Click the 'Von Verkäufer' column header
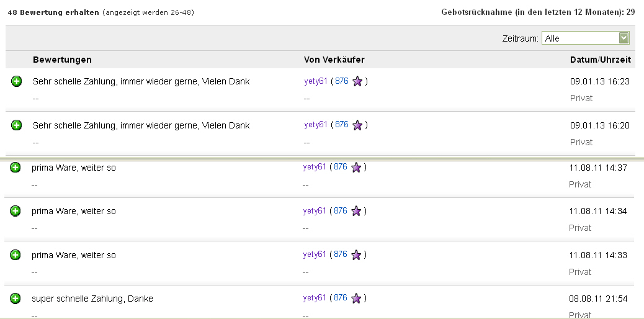Viewport: 644px width, 319px height. click(334, 60)
